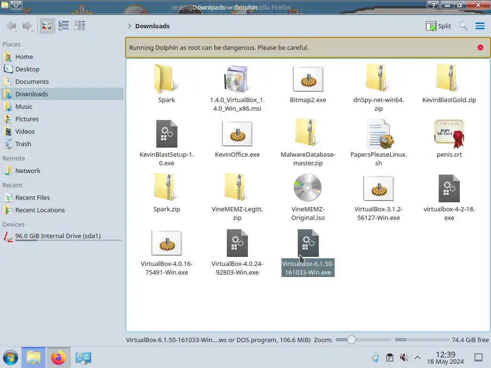491x368 pixels.
Task: Select KevinOffice.exe icon
Action: click(x=237, y=133)
